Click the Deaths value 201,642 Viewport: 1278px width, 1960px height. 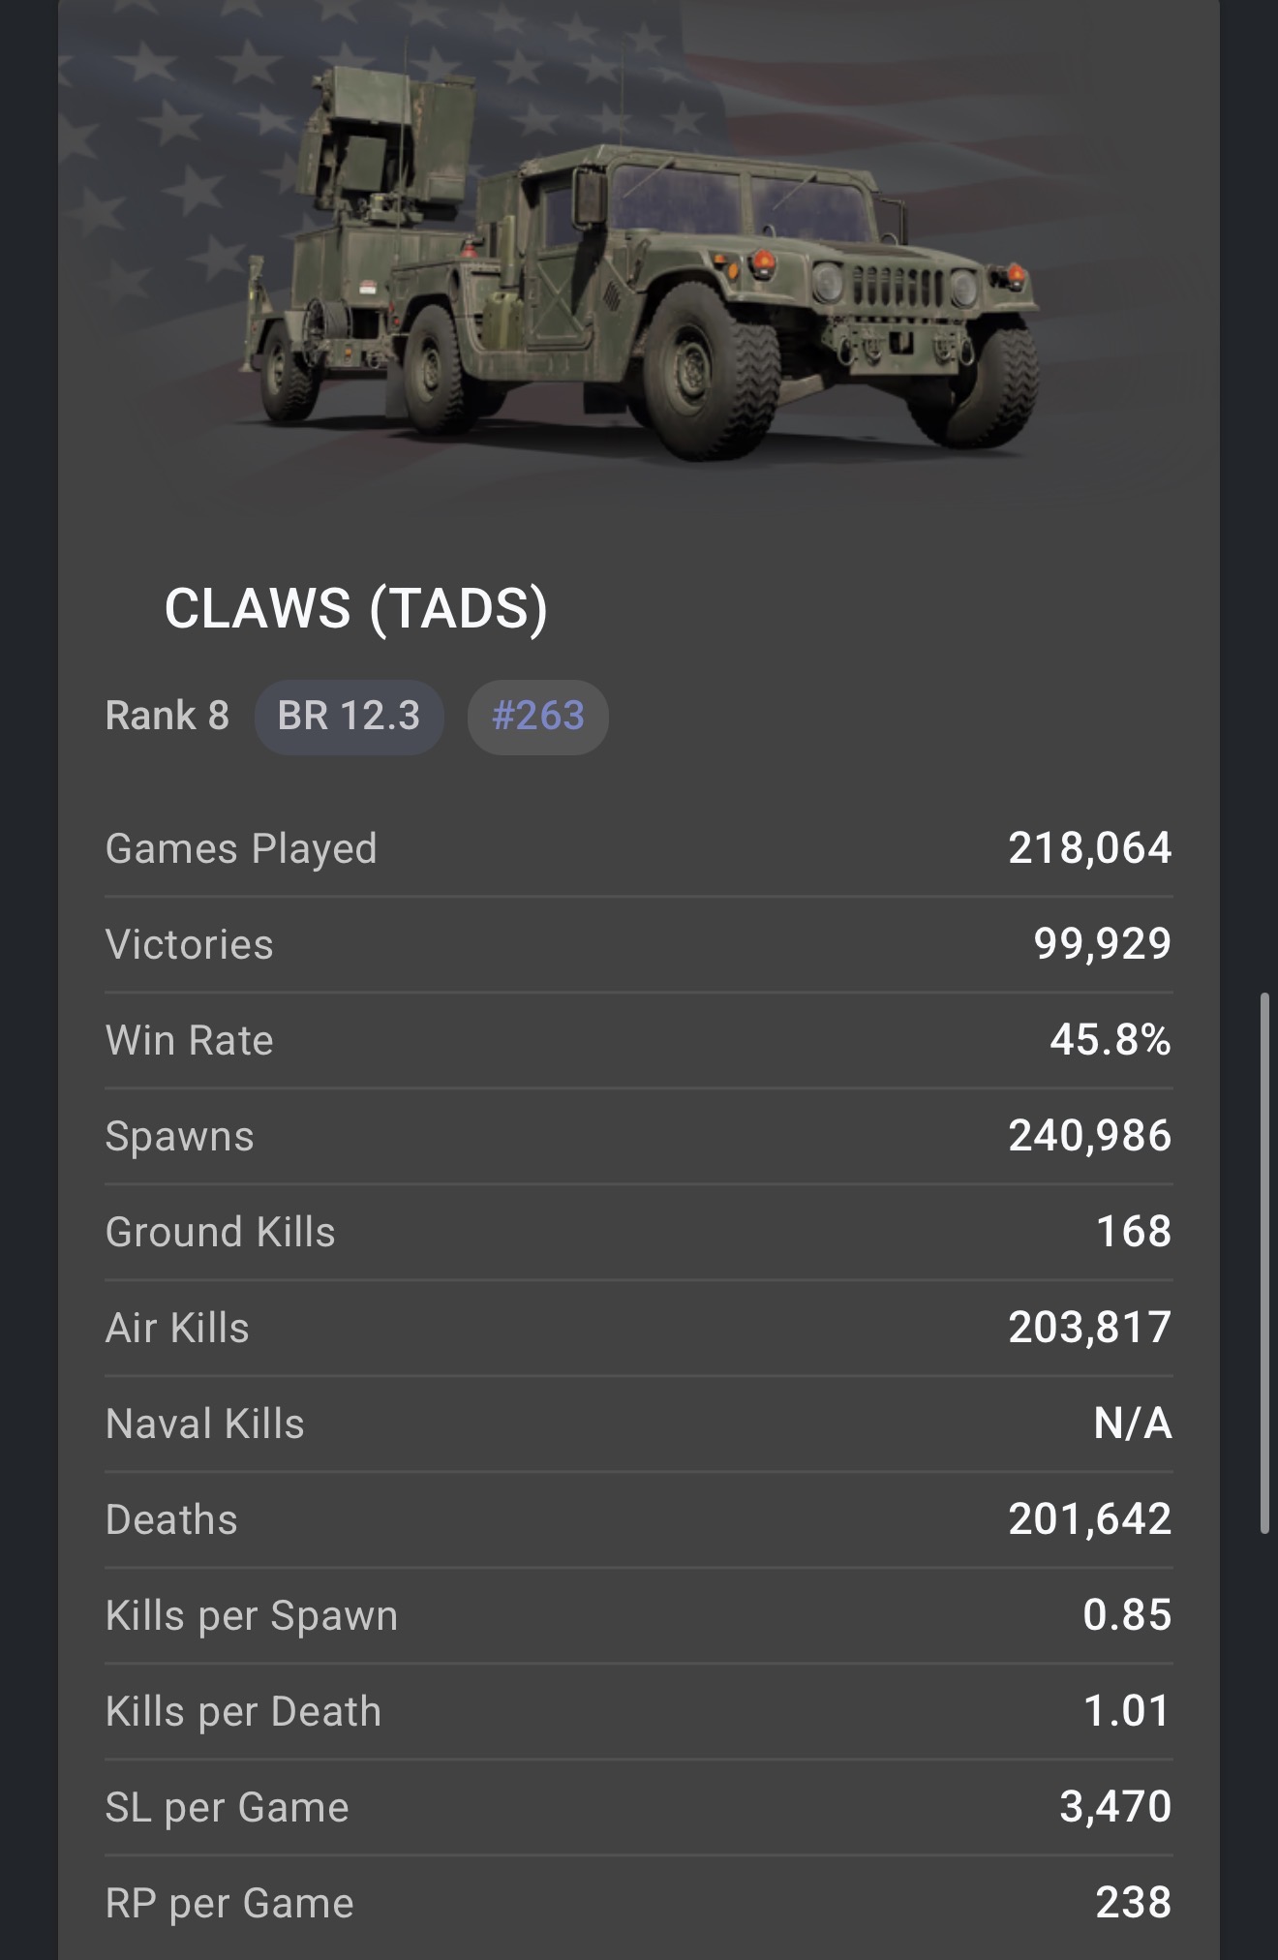click(x=1089, y=1519)
